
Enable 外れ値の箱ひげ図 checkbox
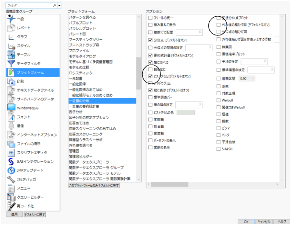[x=218, y=25]
